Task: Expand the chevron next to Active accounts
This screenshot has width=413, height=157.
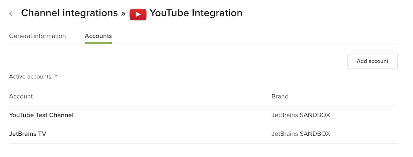Action: [56, 76]
